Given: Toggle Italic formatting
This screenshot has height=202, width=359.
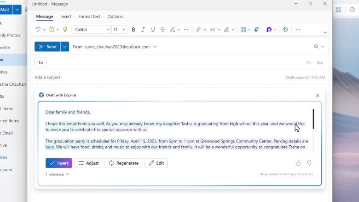Looking at the screenshot, I should tap(143, 30).
